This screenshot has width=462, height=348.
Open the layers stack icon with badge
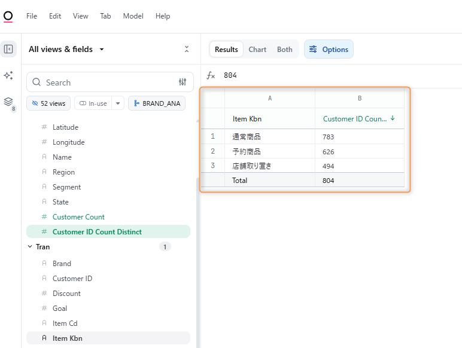tap(8, 102)
